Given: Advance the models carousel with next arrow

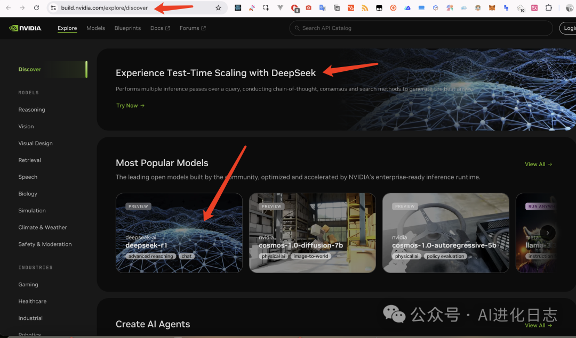Looking at the screenshot, I should tap(547, 233).
